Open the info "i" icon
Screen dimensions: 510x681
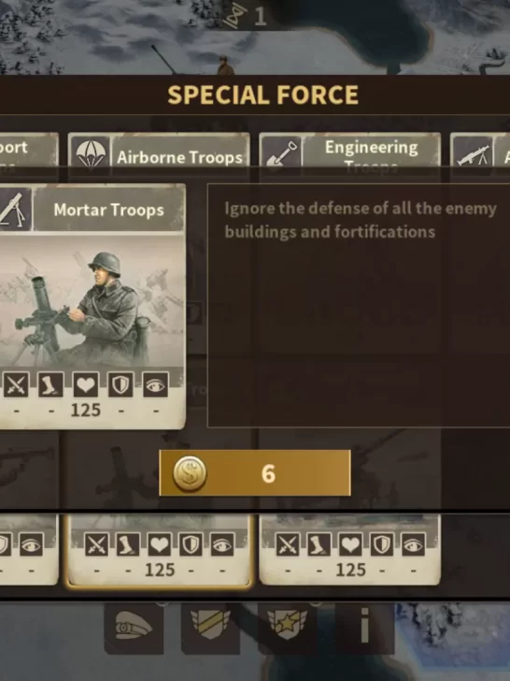pos(364,628)
